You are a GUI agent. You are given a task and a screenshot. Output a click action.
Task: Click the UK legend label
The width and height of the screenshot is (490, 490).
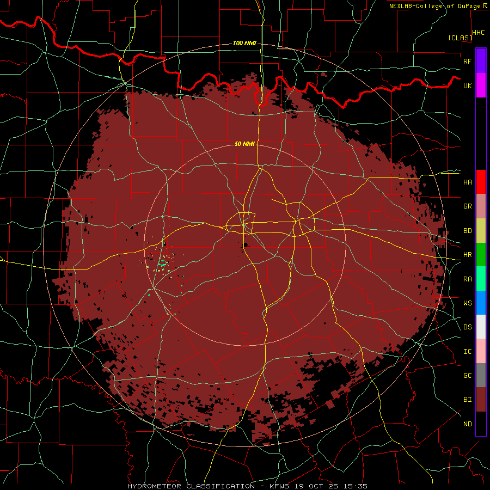(x=468, y=85)
